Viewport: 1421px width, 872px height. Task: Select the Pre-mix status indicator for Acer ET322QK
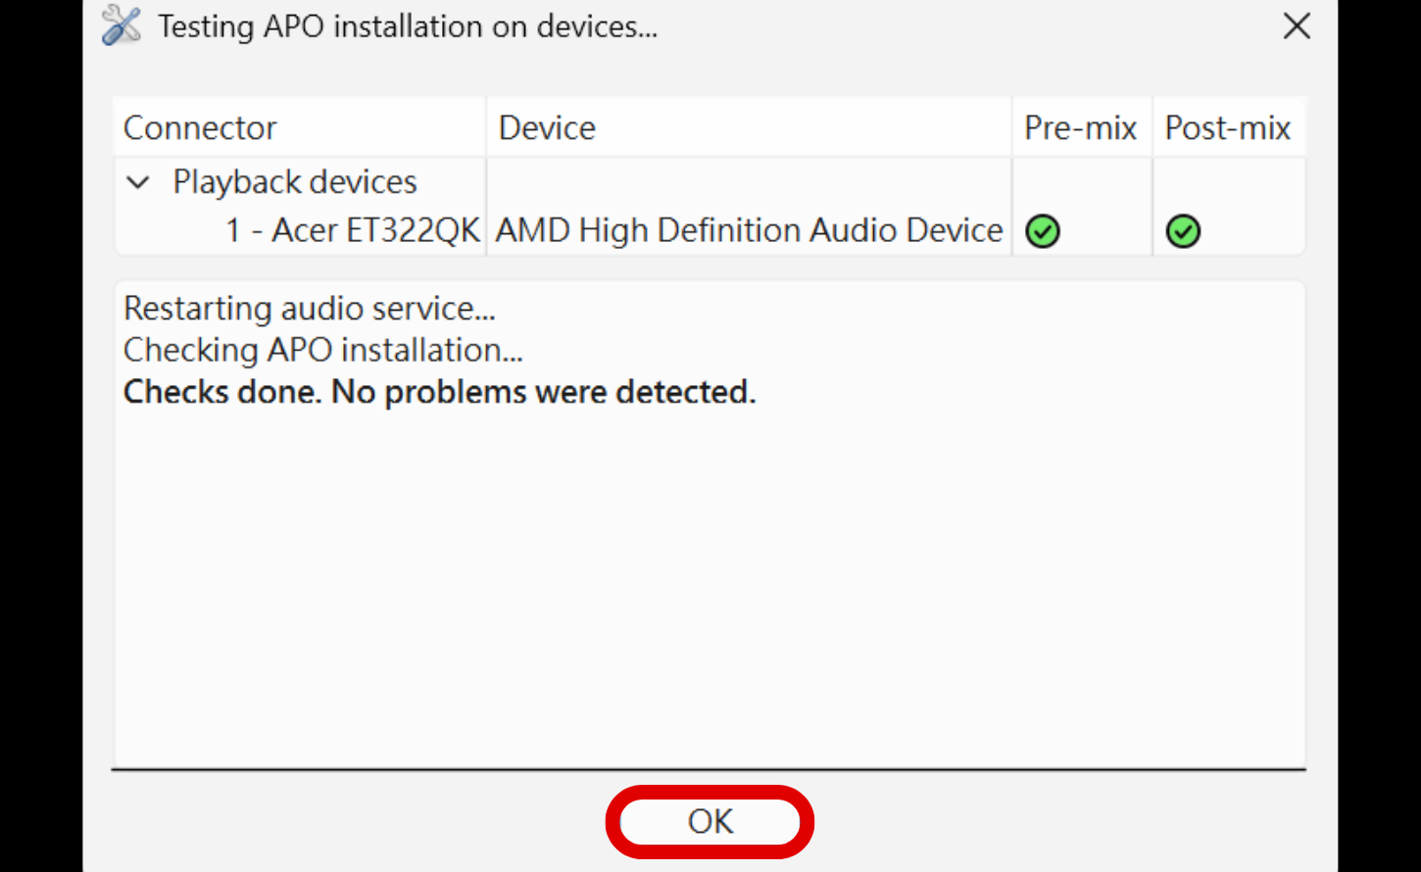[1043, 231]
